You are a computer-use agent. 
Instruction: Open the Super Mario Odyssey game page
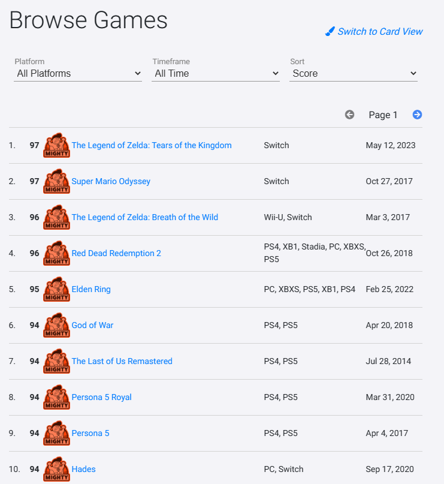111,181
